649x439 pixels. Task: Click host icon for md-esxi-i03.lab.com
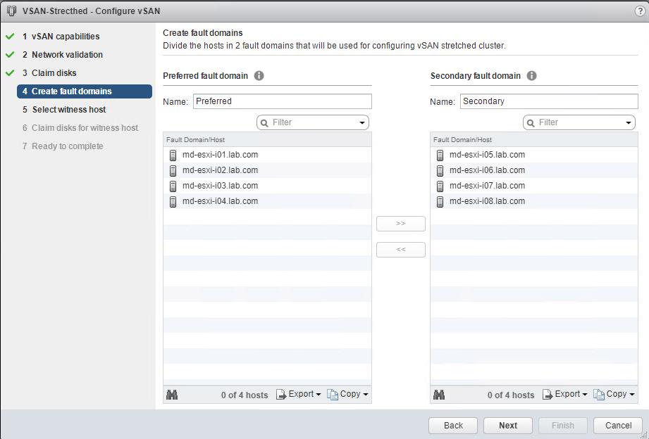[173, 186]
